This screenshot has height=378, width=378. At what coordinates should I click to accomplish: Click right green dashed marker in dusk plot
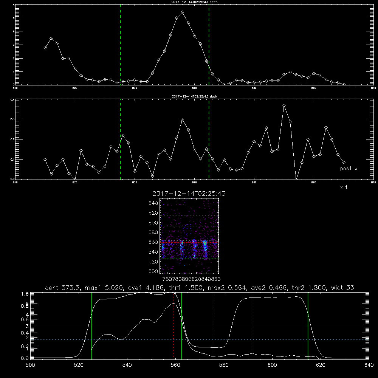point(209,139)
